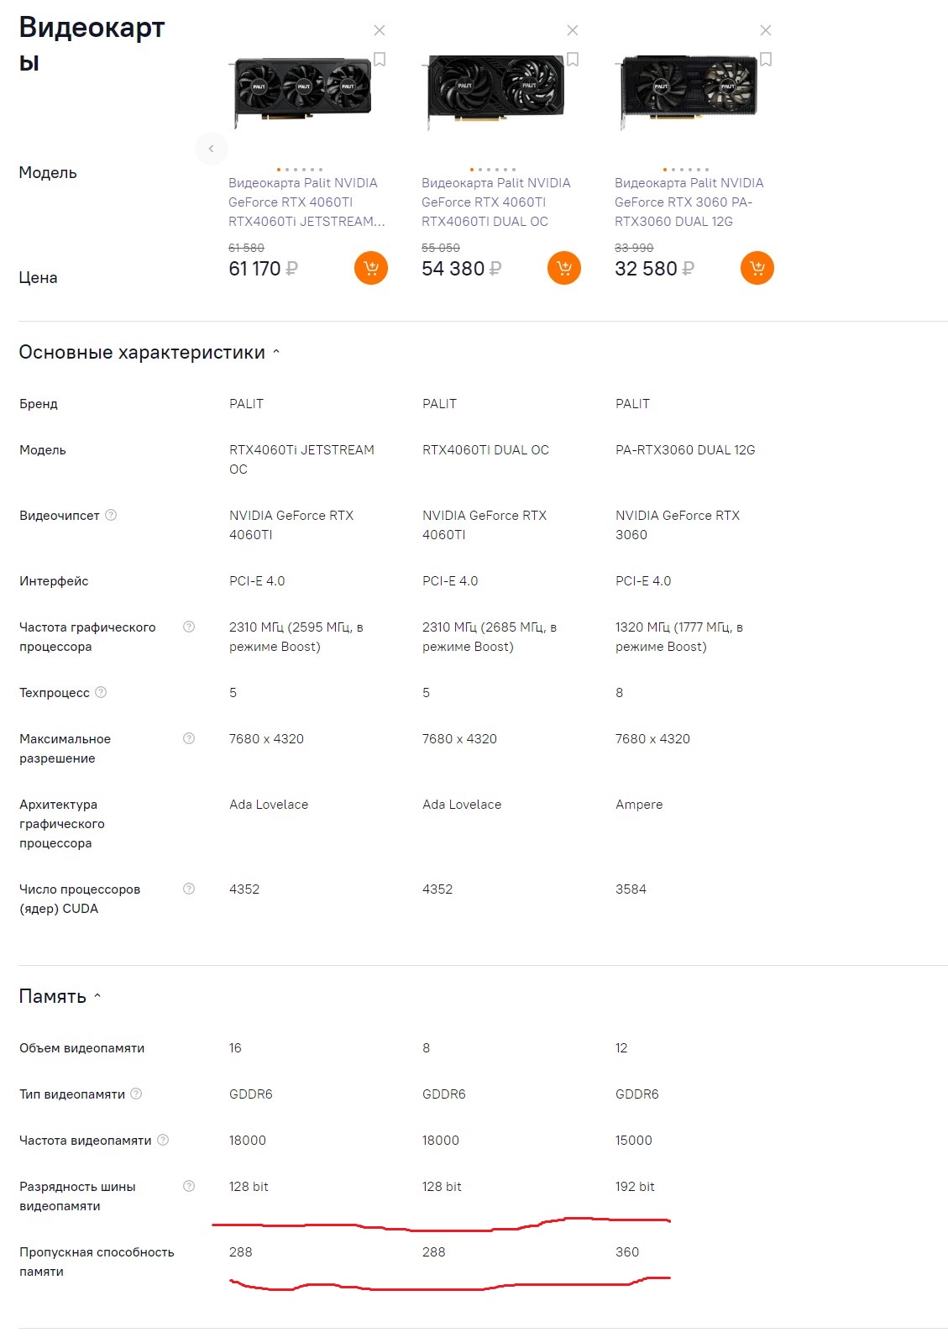Remove RTX3060 DUAL 12G from comparison

click(x=766, y=30)
